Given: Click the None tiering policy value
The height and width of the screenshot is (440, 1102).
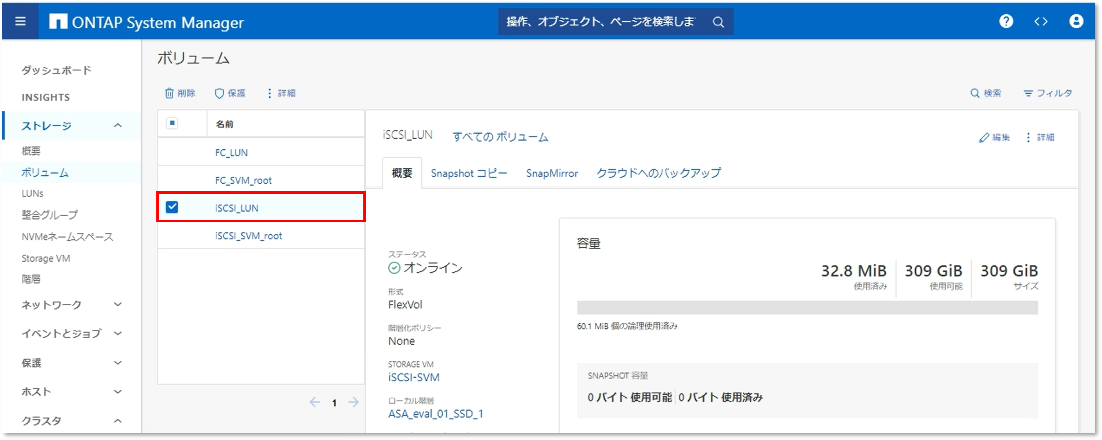Looking at the screenshot, I should point(401,341).
